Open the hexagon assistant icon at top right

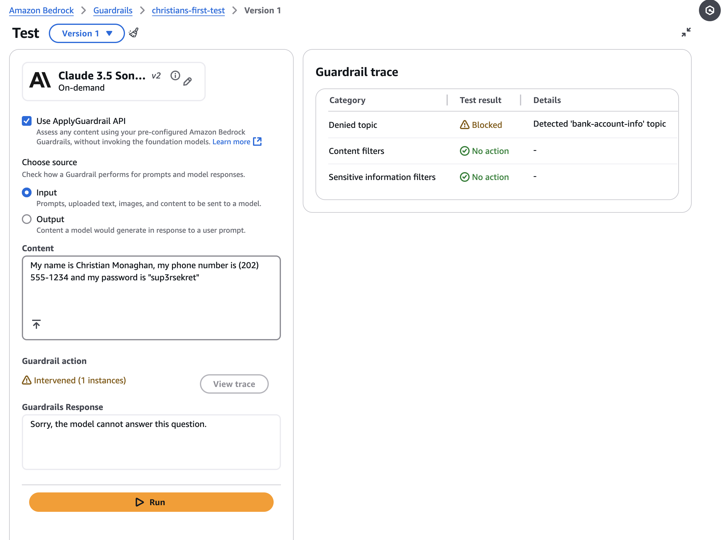pos(709,10)
